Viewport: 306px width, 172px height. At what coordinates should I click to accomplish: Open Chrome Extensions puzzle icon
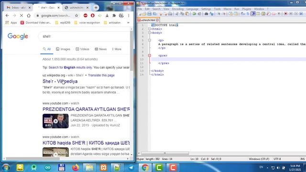(114, 15)
